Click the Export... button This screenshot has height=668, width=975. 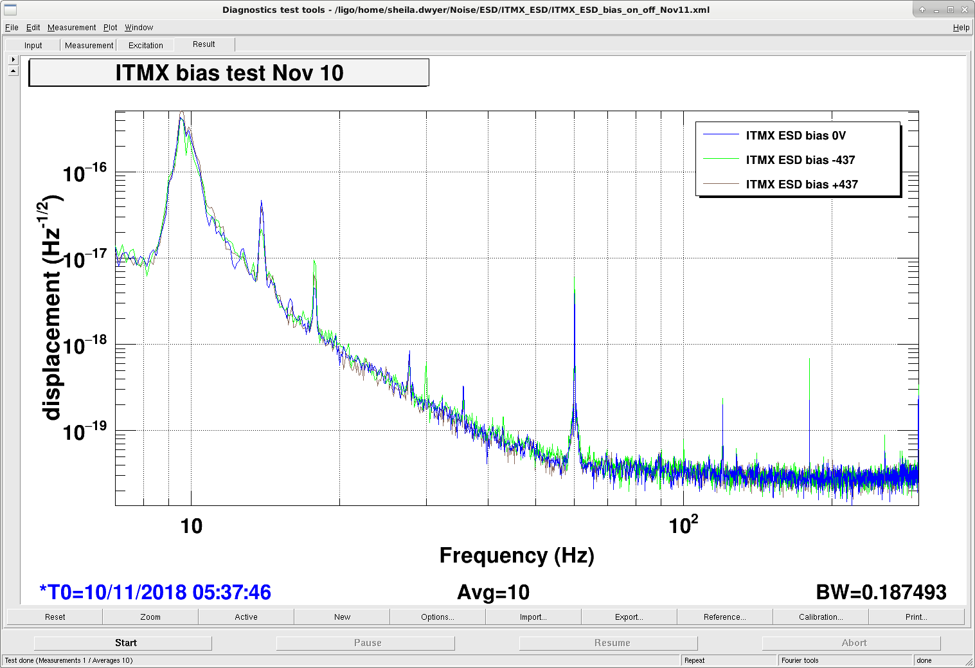(x=629, y=617)
